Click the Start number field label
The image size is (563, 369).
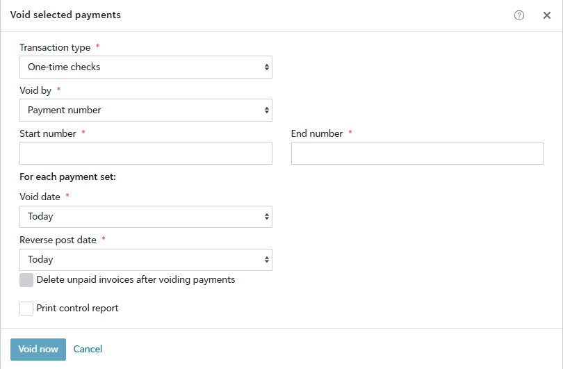(x=48, y=134)
